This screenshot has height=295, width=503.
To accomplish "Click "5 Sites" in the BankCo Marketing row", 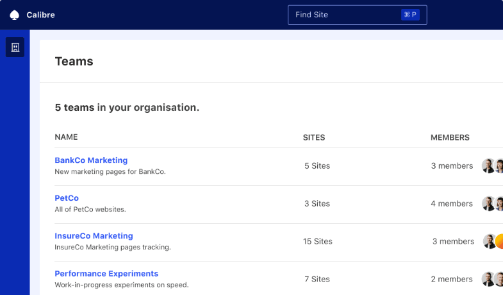I will (x=317, y=166).
